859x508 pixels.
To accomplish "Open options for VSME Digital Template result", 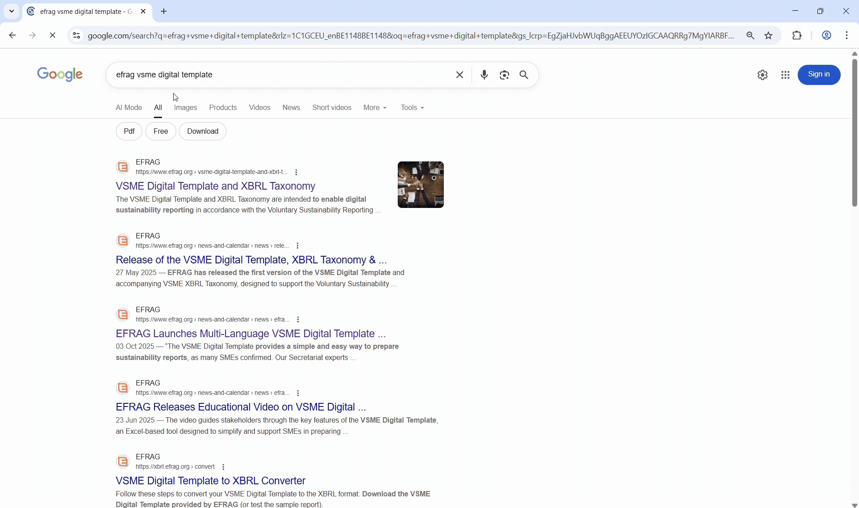I will coord(296,172).
